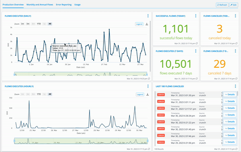Download the hourly flows chart
The height and width of the screenshot is (152, 241).
pos(147,94)
